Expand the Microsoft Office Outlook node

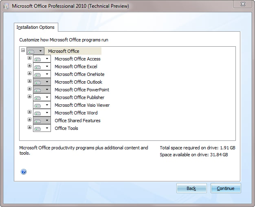pos(29,81)
